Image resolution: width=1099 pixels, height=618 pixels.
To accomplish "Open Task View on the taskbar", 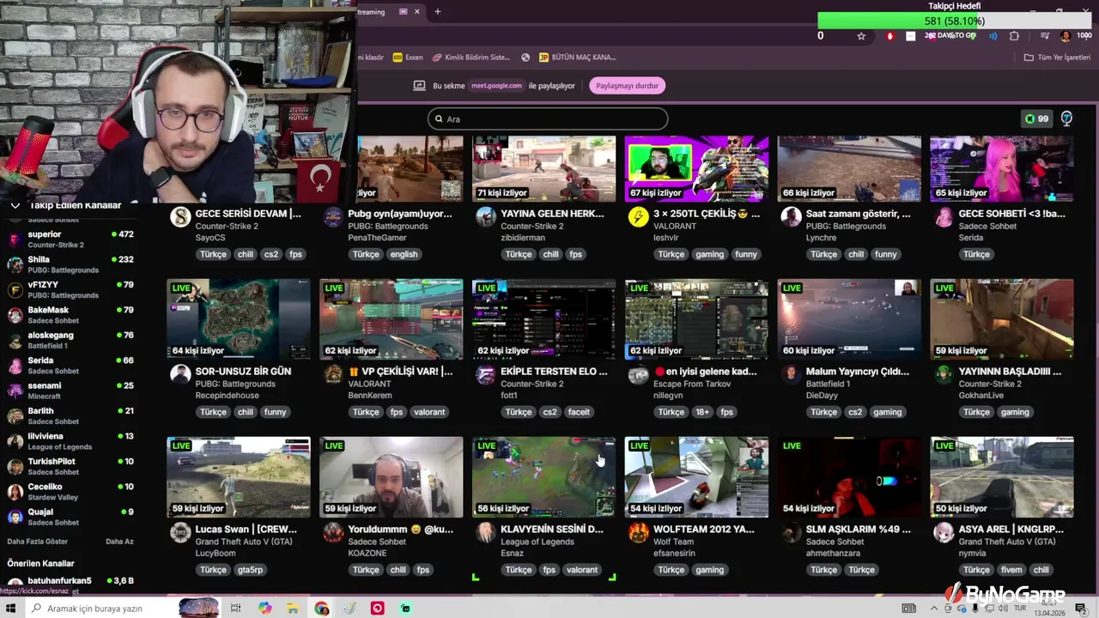I will coord(235,609).
